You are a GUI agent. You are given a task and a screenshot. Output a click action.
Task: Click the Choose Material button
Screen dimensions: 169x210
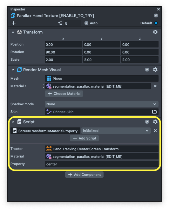tap(64, 94)
